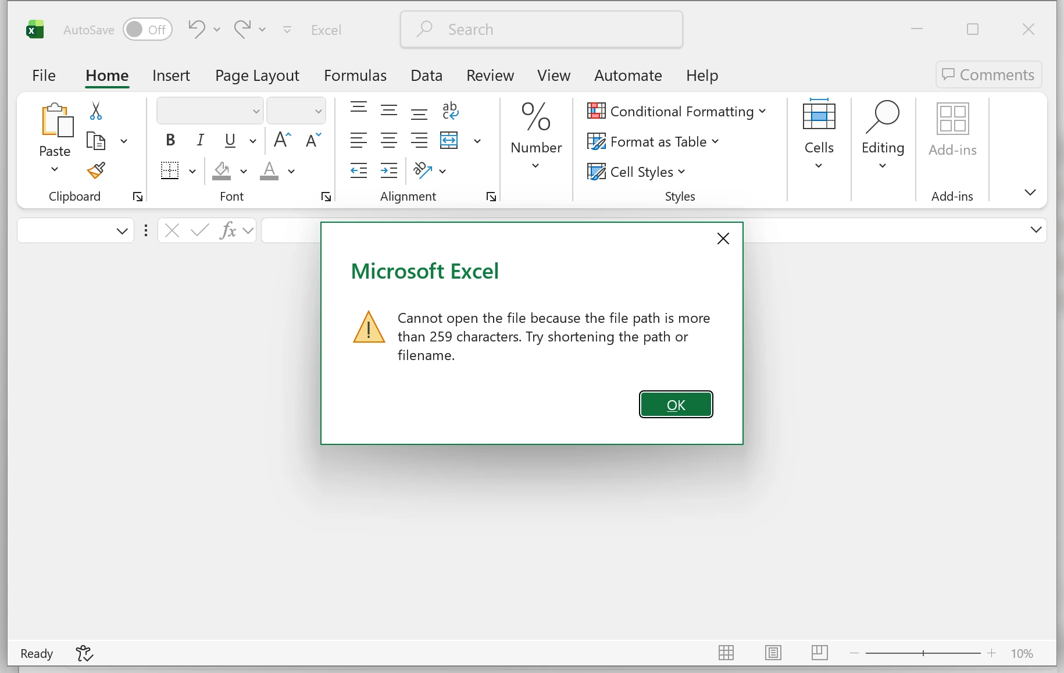The image size is (1064, 673).
Task: Open the Name Box dropdown arrow
Action: [122, 231]
